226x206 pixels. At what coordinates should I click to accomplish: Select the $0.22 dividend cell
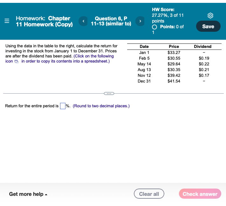point(204,64)
